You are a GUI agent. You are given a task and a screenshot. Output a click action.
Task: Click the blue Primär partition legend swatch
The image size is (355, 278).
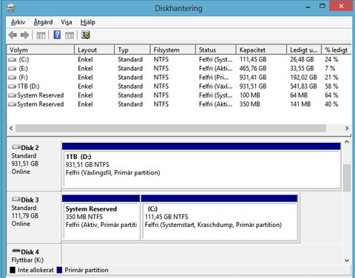pos(59,270)
